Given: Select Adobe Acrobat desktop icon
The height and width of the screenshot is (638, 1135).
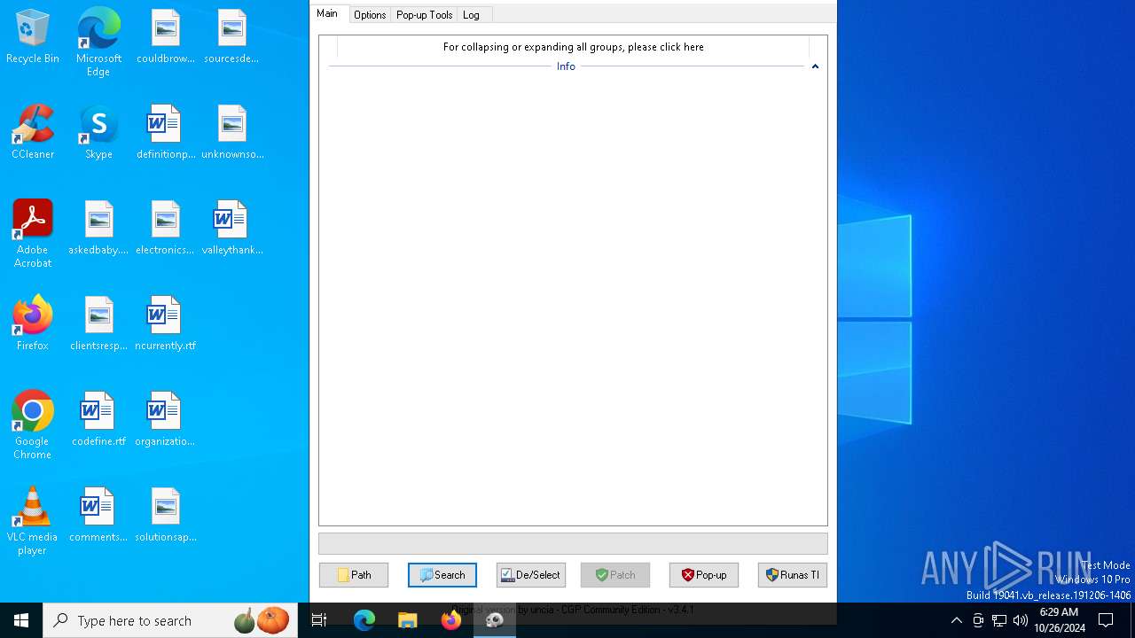Looking at the screenshot, I should coord(33,234).
